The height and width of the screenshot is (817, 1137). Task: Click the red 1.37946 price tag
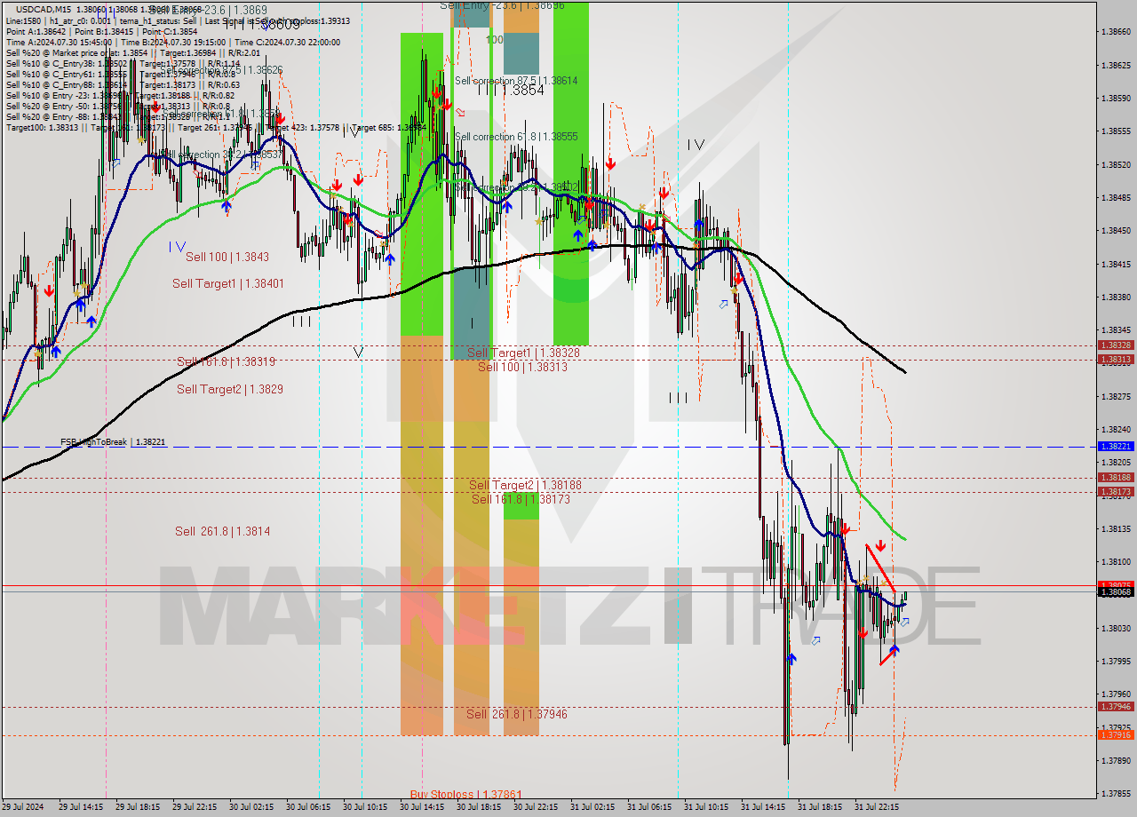(1116, 707)
